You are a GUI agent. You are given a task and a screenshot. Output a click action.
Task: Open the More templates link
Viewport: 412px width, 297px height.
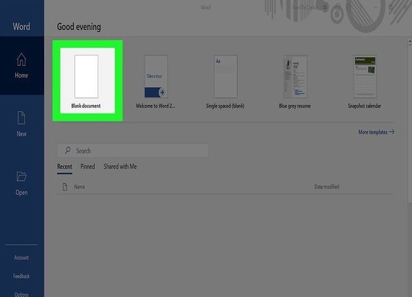point(373,132)
